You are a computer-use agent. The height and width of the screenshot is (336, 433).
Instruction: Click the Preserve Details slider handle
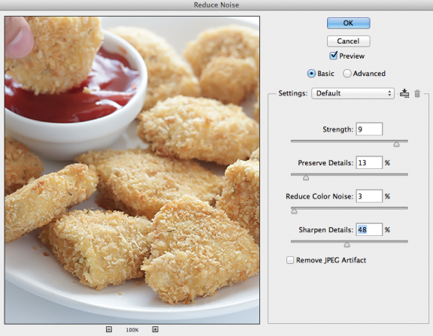tap(306, 177)
